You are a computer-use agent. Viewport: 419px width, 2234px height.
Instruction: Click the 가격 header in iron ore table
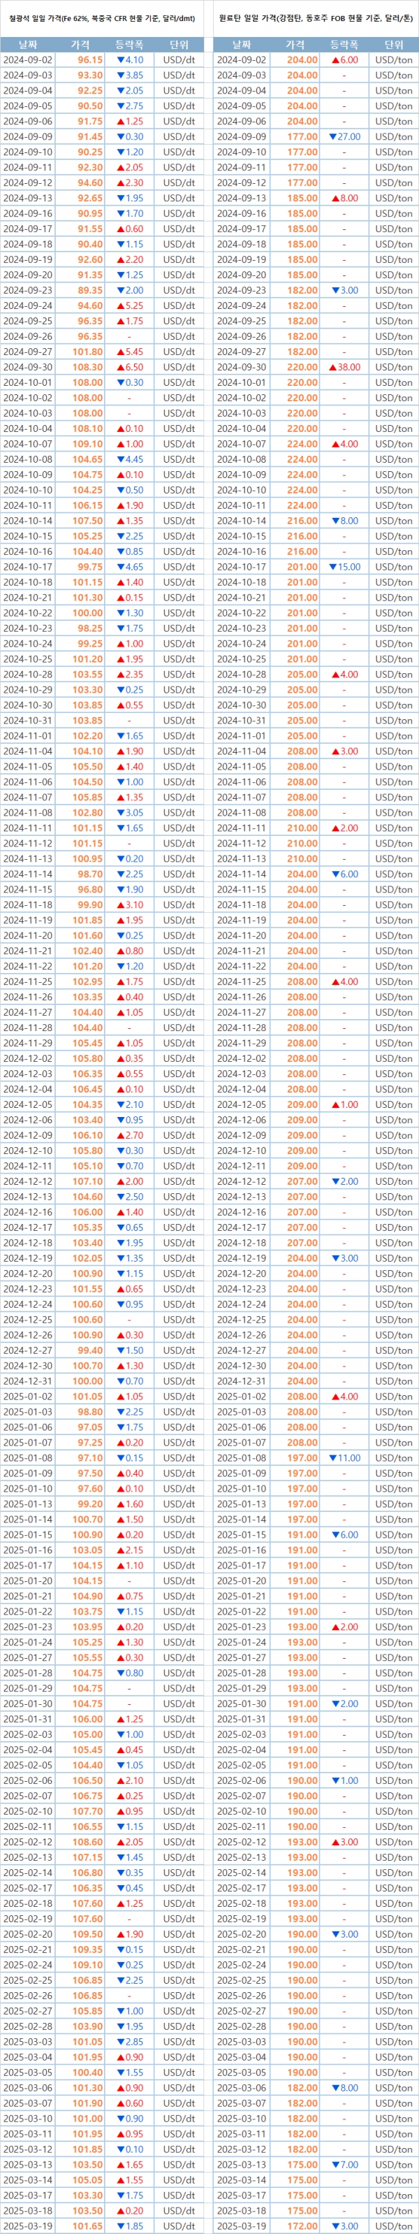pyautogui.click(x=80, y=44)
